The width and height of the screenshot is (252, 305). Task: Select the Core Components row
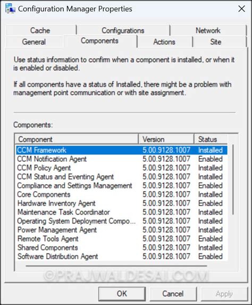click(x=122, y=194)
